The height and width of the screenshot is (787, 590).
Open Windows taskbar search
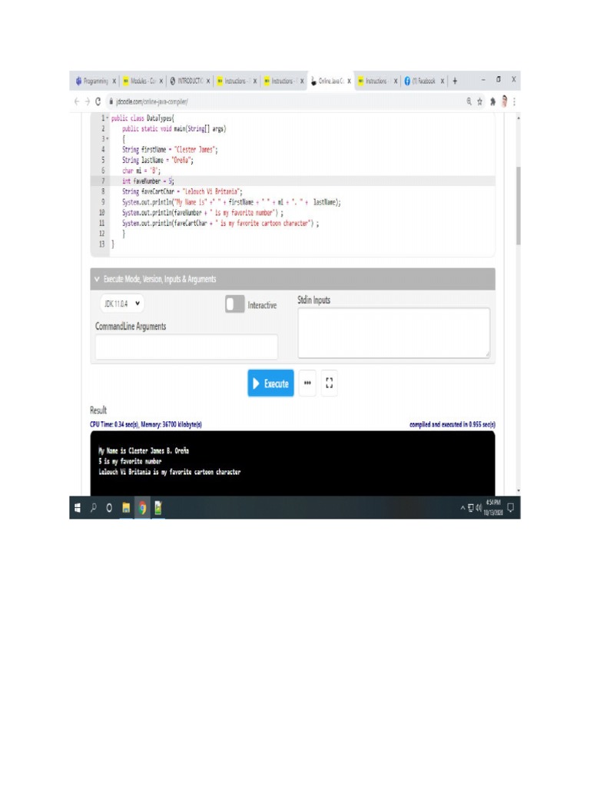point(93,508)
